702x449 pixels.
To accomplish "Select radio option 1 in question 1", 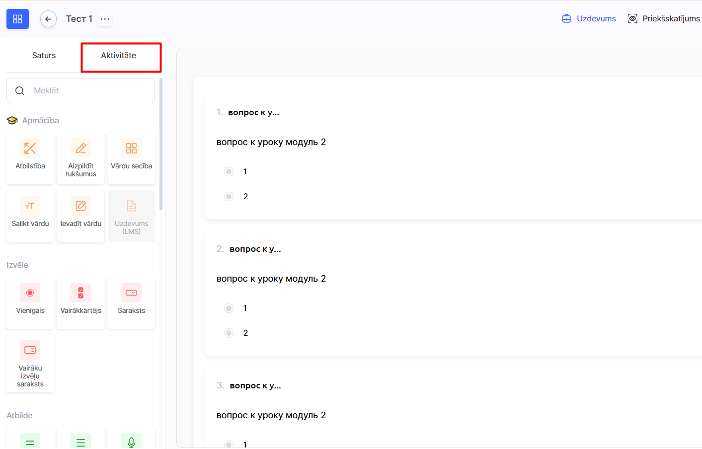I will tap(229, 172).
